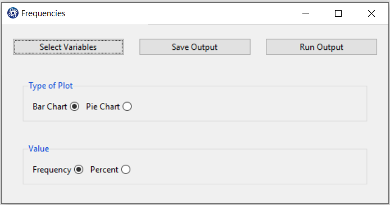Click empty space inside Type of Plot box
This screenshot has height=205, width=390.
(x=249, y=106)
